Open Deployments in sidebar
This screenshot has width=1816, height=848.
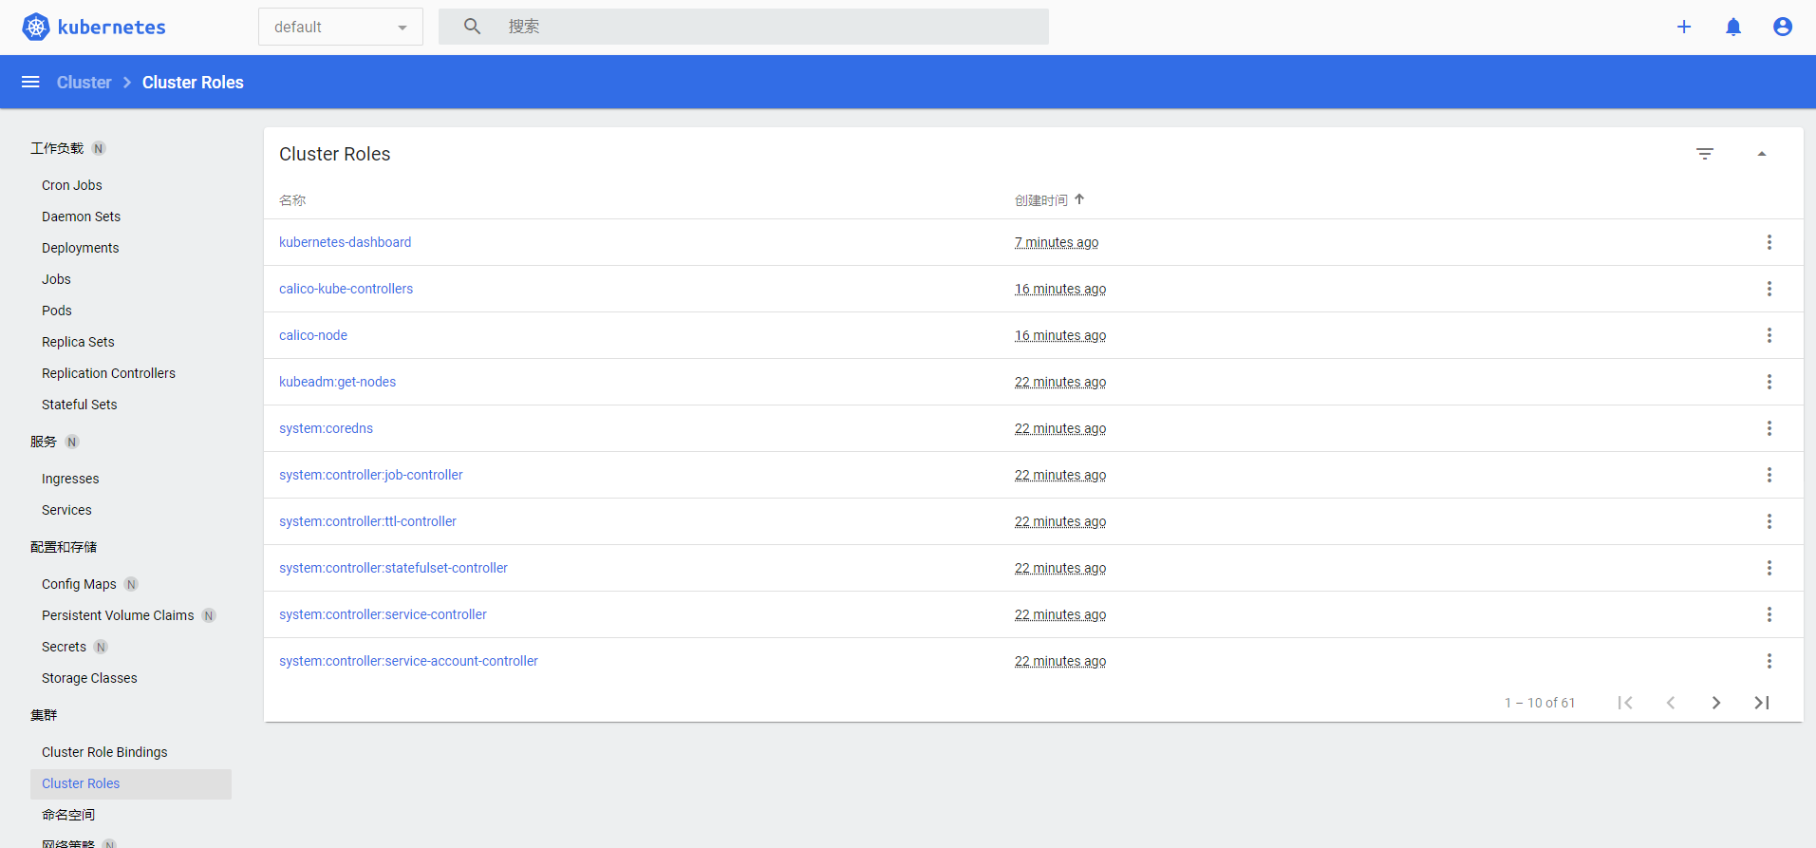point(81,248)
